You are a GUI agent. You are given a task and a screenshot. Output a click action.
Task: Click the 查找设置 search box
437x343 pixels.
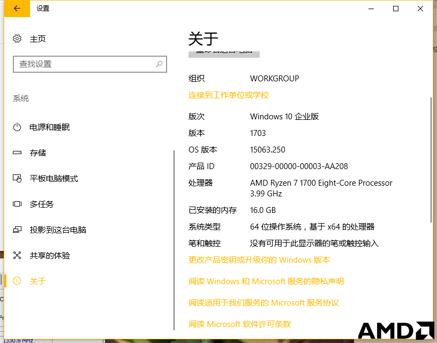coord(90,64)
